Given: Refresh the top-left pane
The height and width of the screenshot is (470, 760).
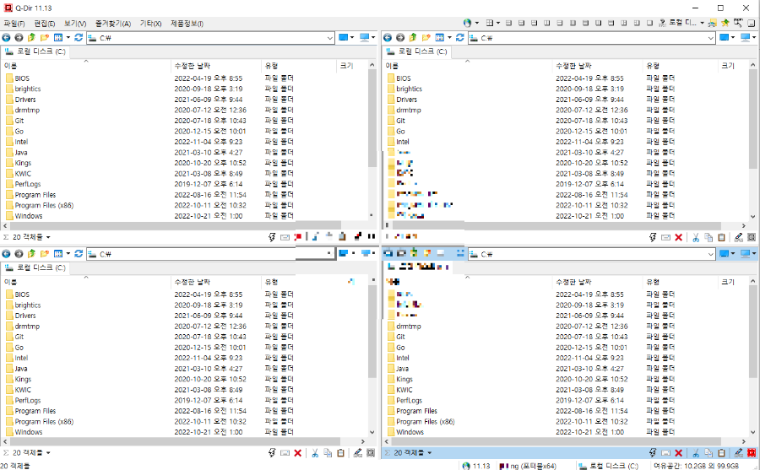Looking at the screenshot, I should coord(79,38).
